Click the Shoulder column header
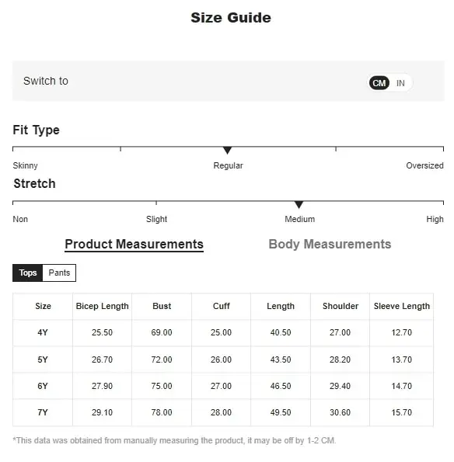The height and width of the screenshot is (462, 454). click(x=340, y=306)
